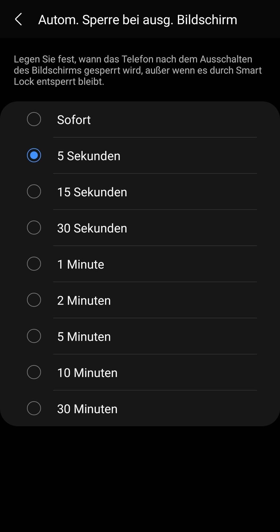Tap the 1 Minute text label

81,264
